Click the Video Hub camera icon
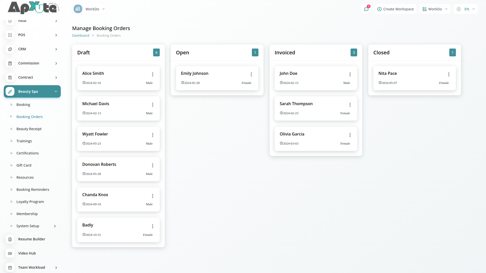Image resolution: width=486 pixels, height=273 pixels. (x=10, y=253)
